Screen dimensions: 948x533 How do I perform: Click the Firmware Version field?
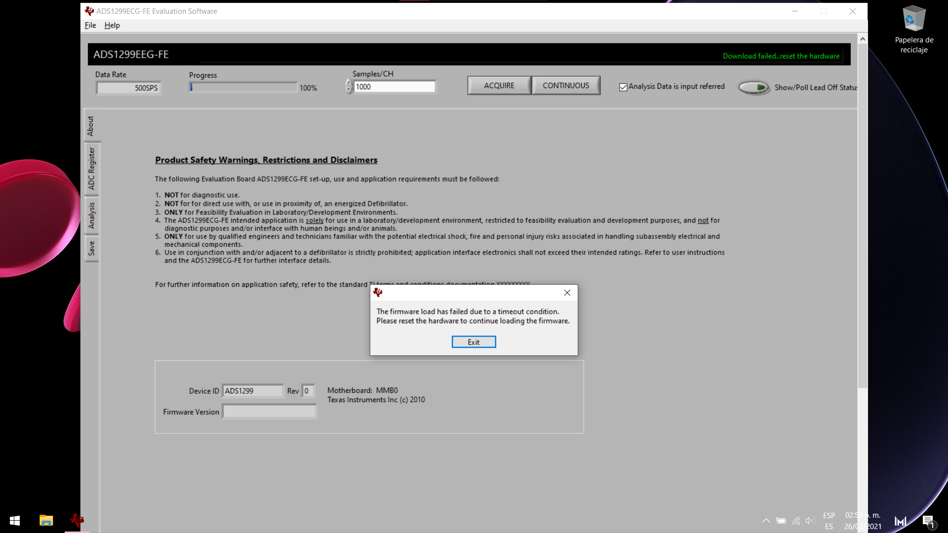click(x=269, y=412)
